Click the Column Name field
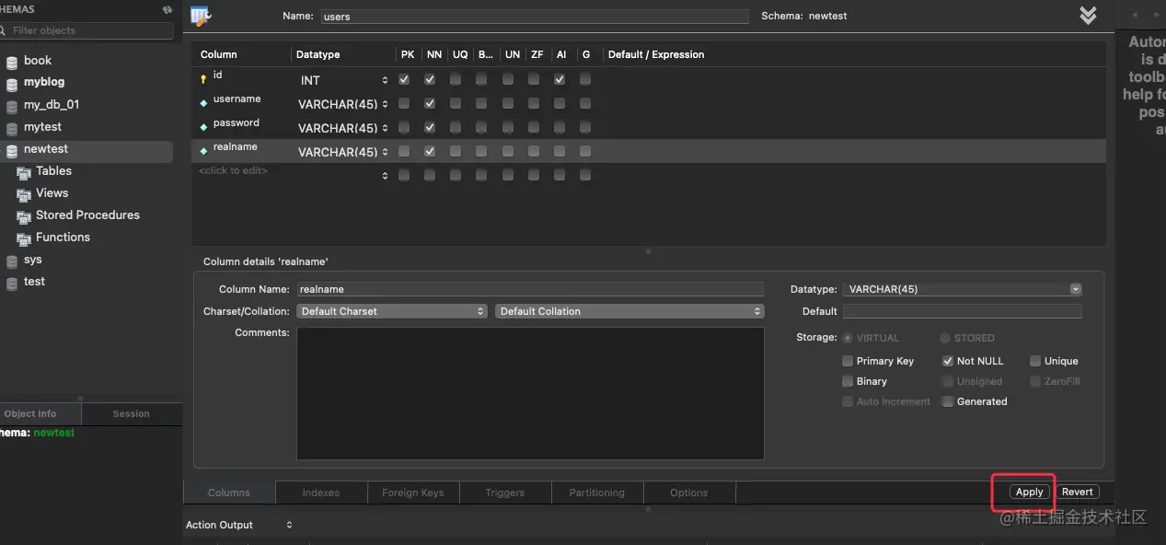Viewport: 1166px width, 545px height. pyautogui.click(x=530, y=289)
